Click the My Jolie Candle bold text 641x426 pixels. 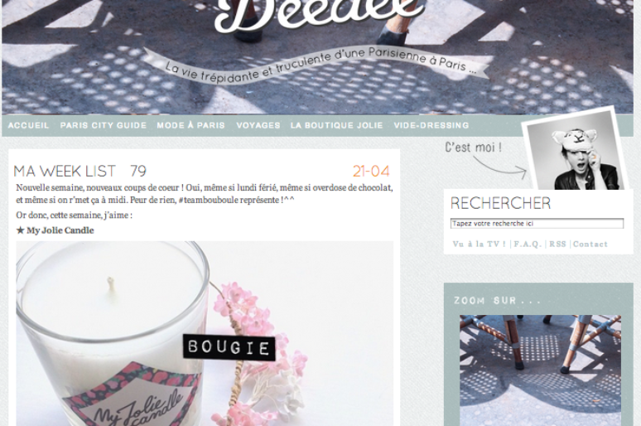coord(60,230)
